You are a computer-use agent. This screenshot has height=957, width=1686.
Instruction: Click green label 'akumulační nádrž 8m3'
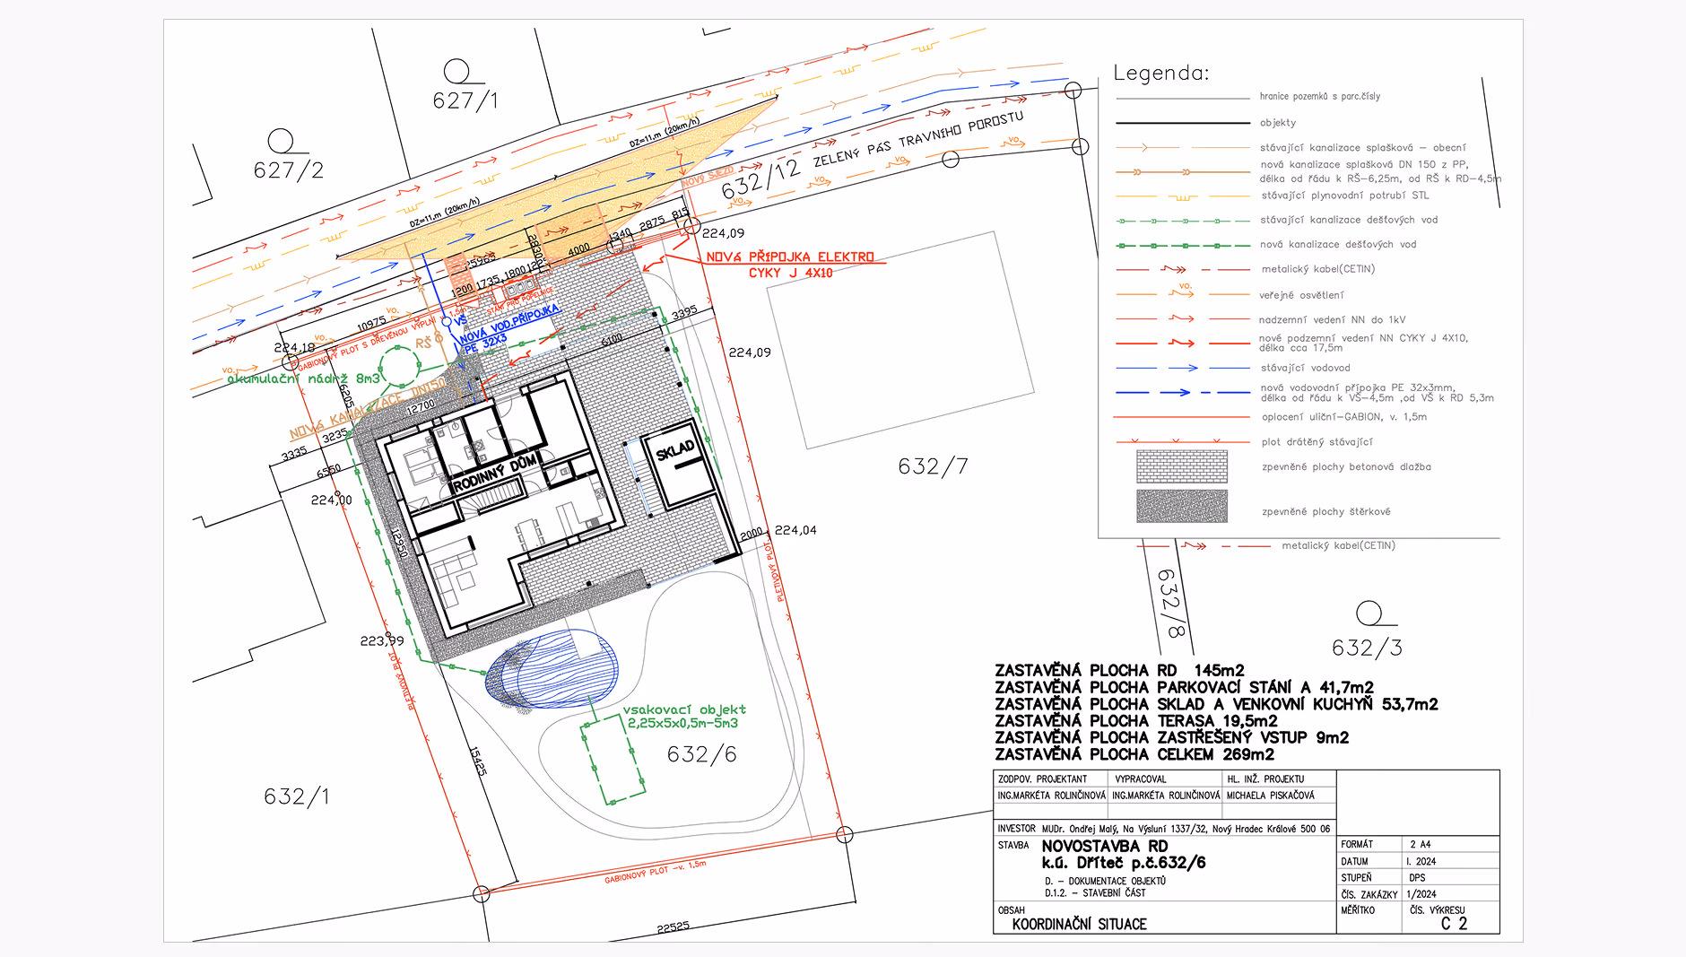tap(303, 378)
